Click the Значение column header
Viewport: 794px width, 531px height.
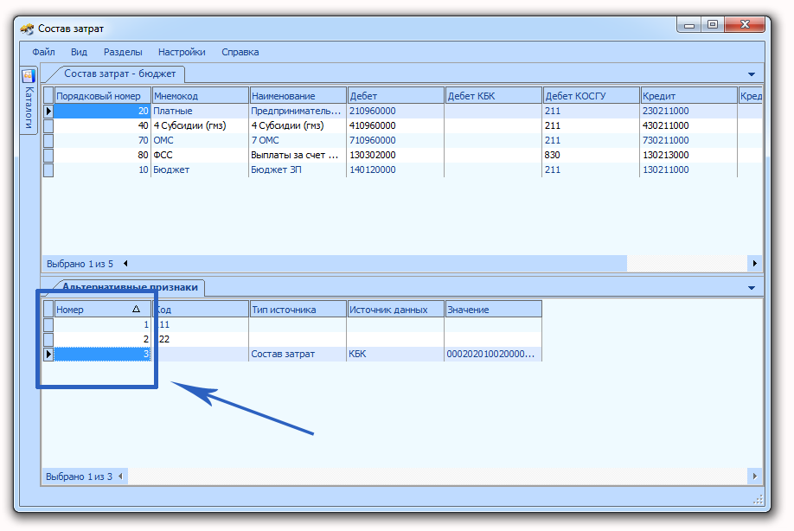493,310
